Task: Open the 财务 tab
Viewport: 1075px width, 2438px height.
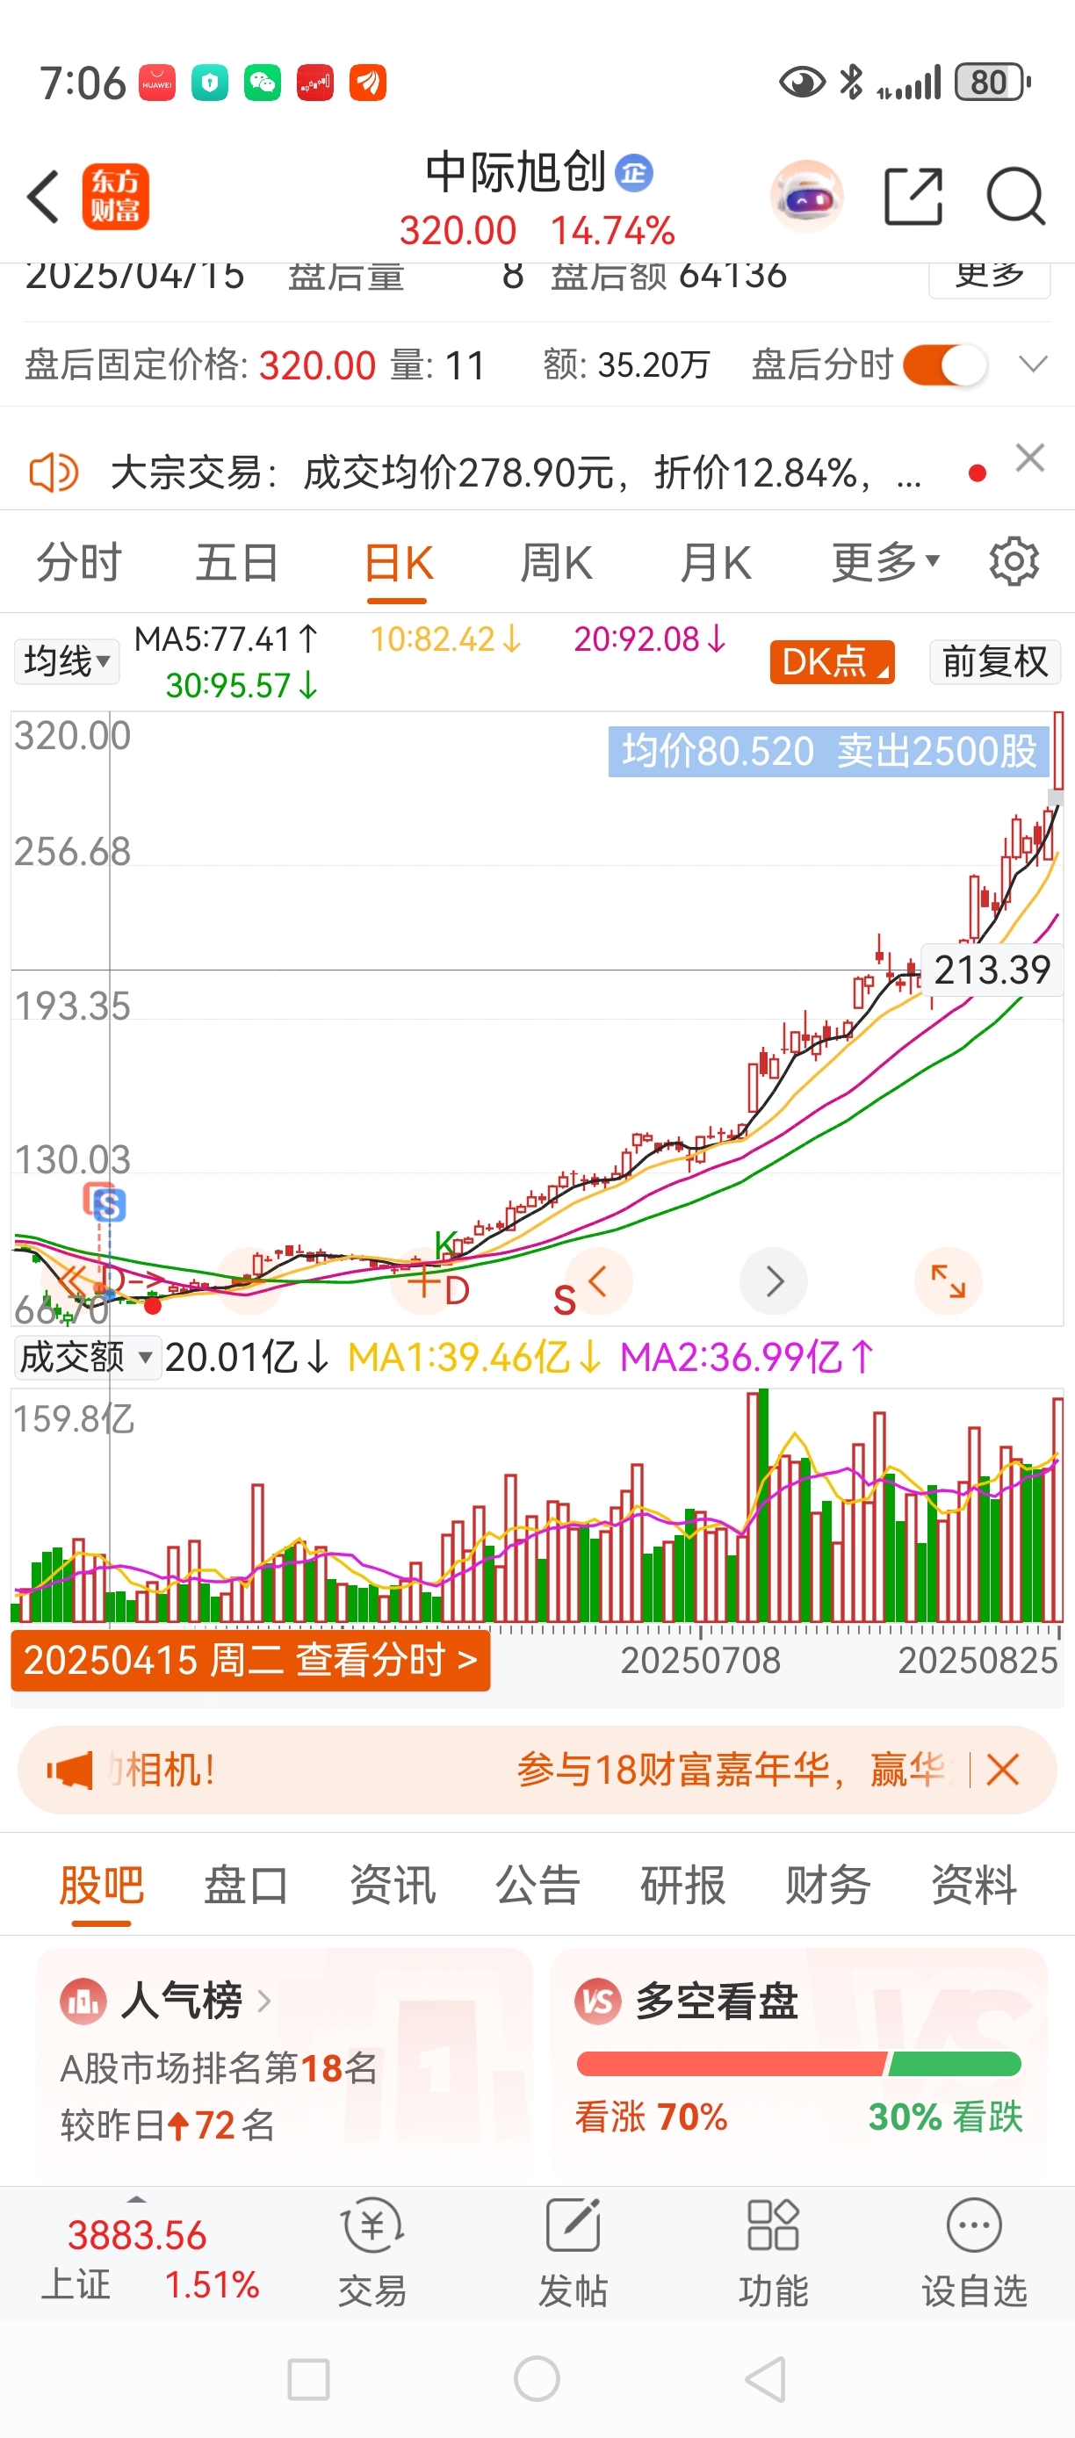Action: point(828,1885)
